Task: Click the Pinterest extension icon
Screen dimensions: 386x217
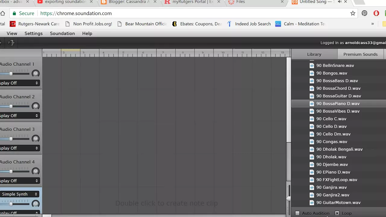Action: (x=364, y=13)
